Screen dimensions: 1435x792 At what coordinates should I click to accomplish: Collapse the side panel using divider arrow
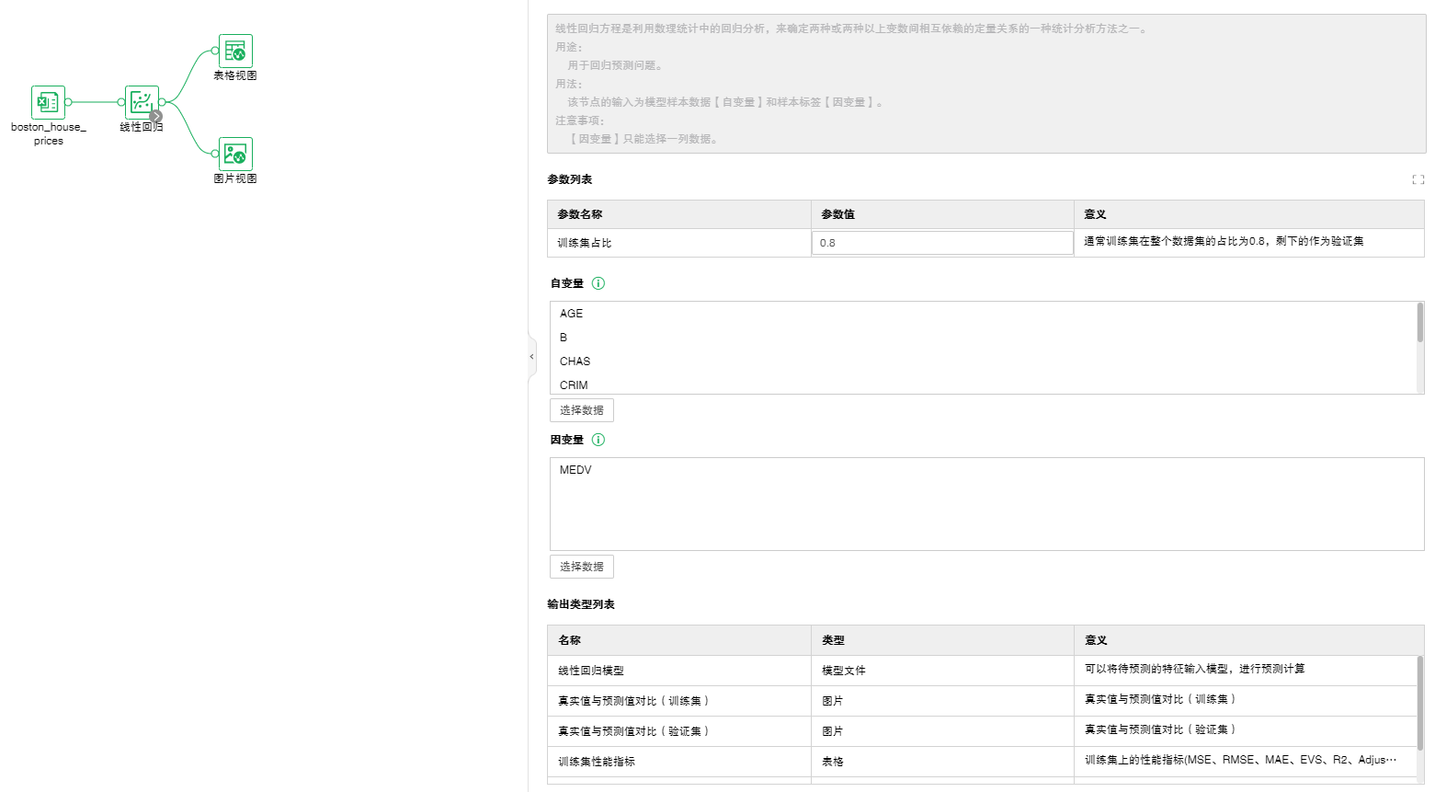pos(531,357)
